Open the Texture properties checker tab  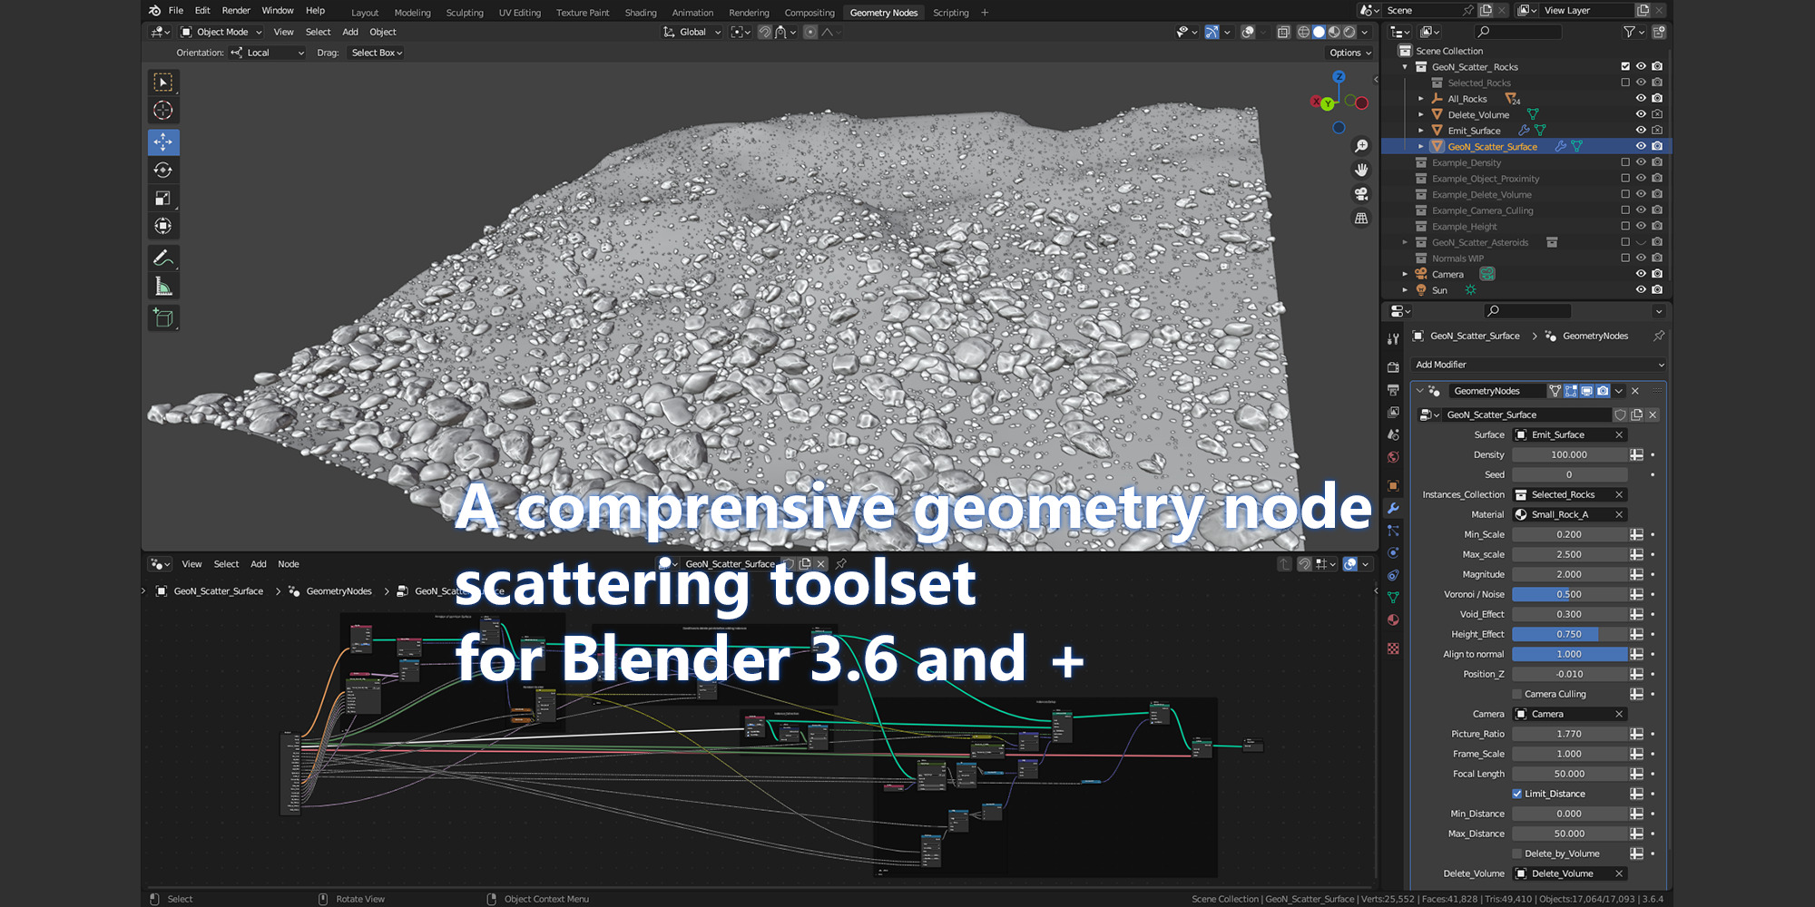tap(1393, 649)
